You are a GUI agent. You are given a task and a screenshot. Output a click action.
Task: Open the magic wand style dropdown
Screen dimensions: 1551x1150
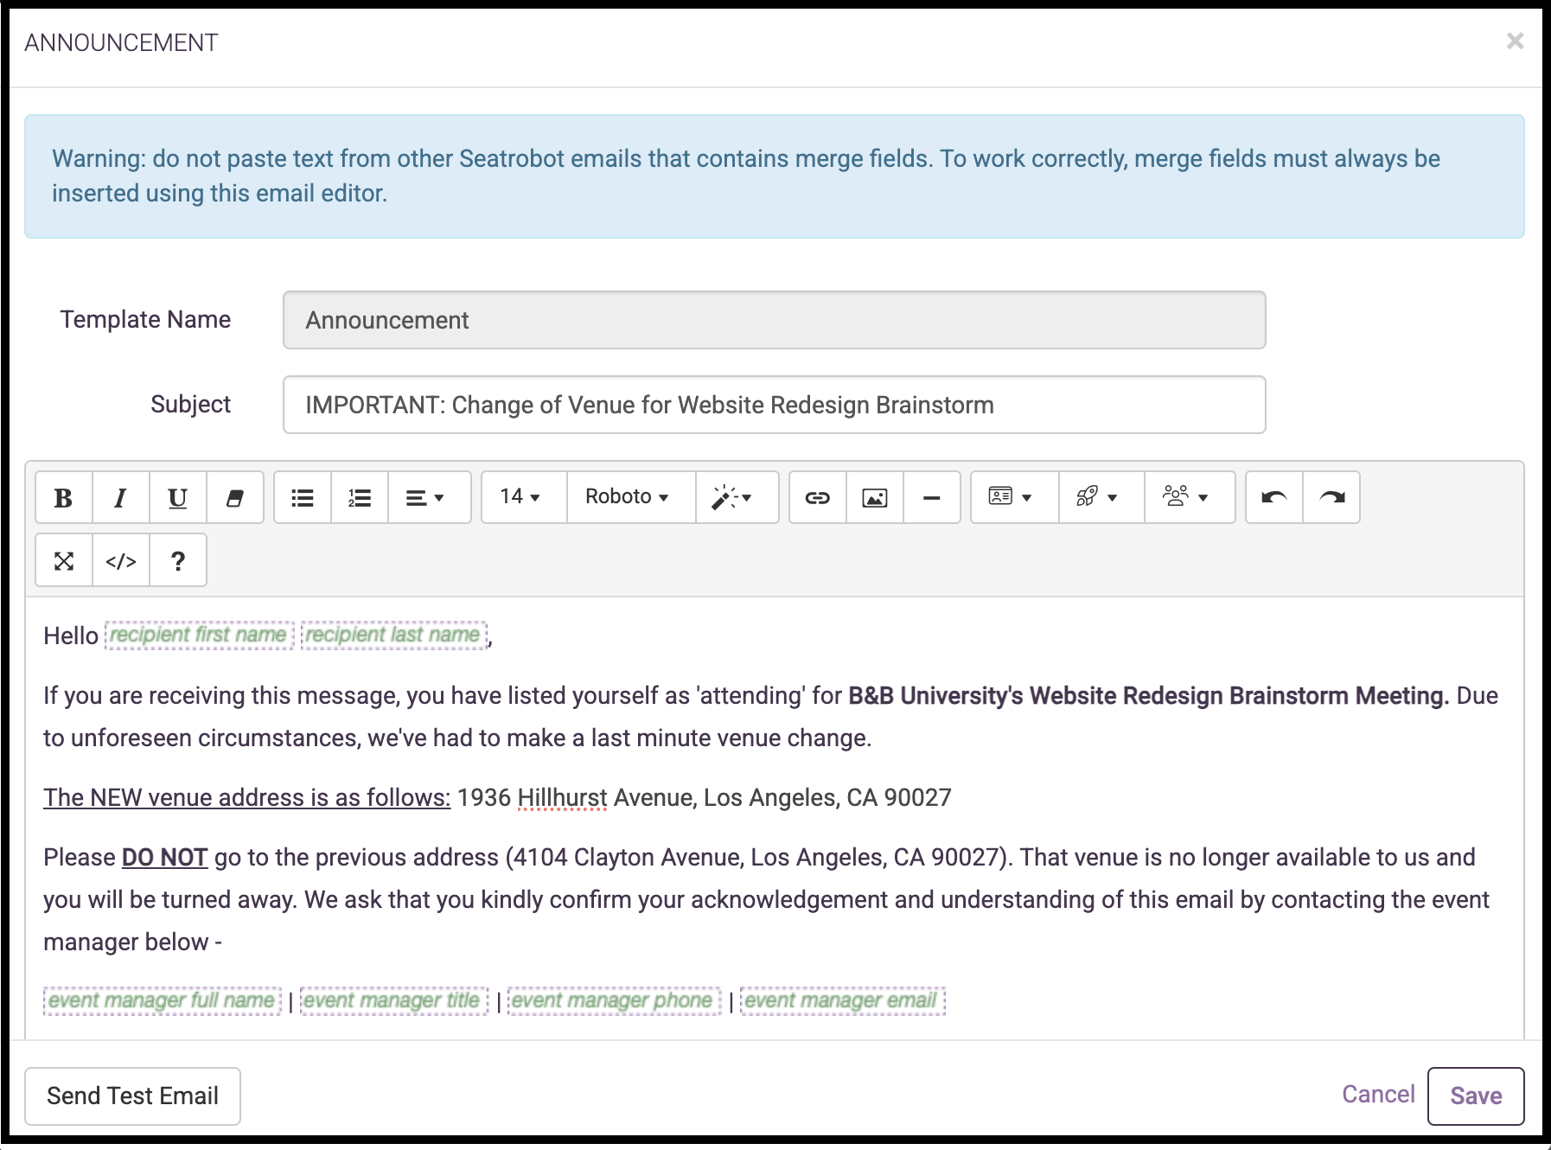click(737, 497)
